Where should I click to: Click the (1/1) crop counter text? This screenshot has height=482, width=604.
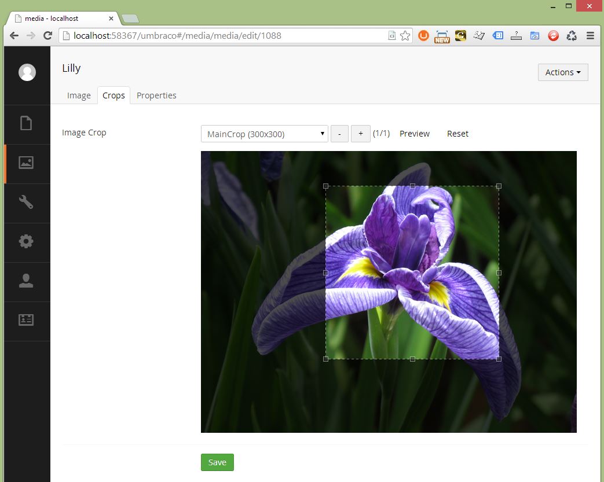(x=382, y=133)
